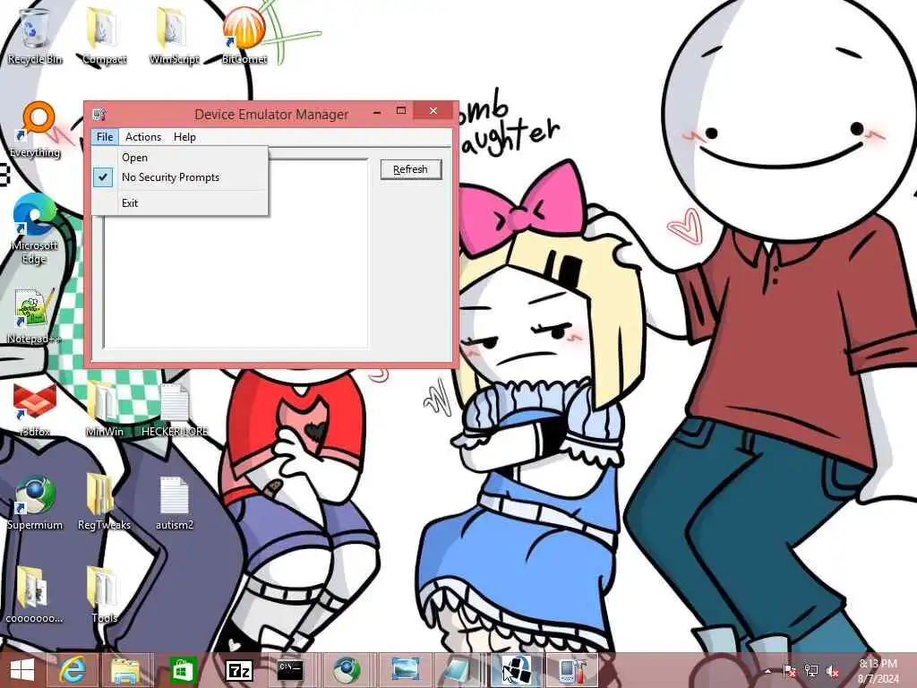Image resolution: width=917 pixels, height=688 pixels.
Task: Maximize the Device Emulator Manager window
Action: [x=401, y=110]
